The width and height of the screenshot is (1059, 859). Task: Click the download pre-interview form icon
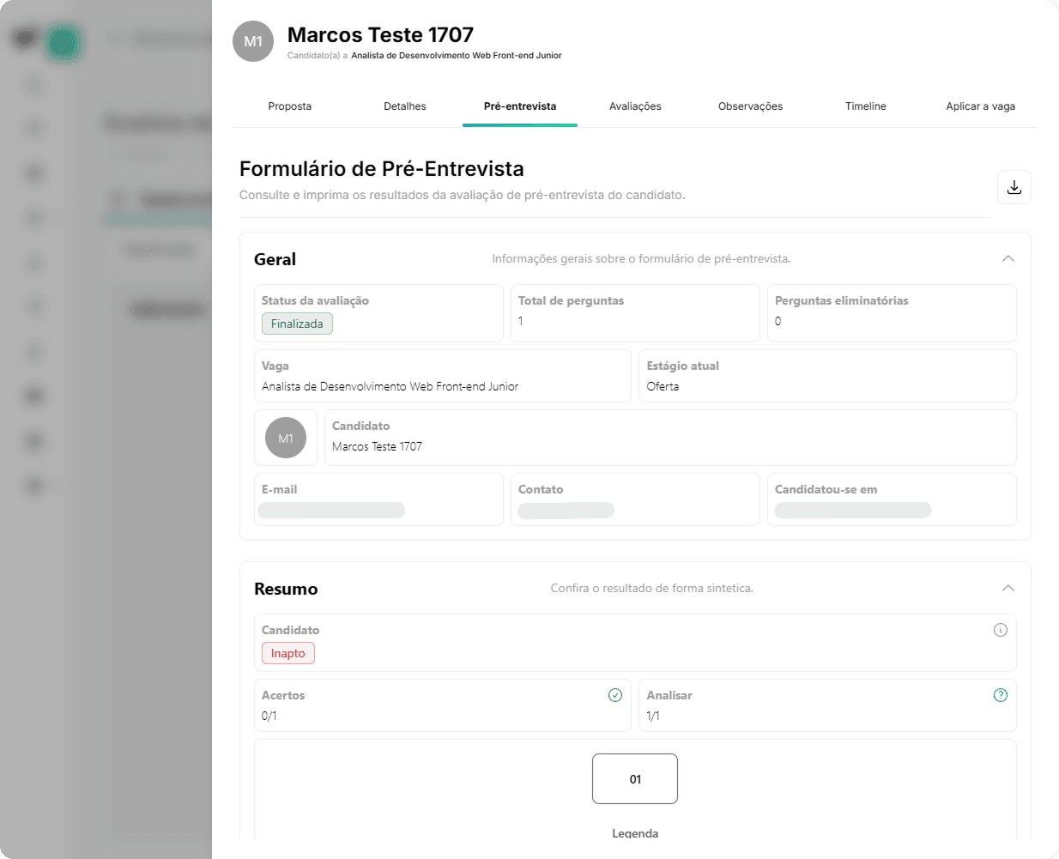point(1014,187)
